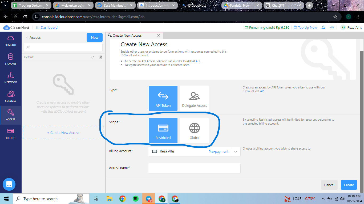The width and height of the screenshot is (364, 204).
Task: Open the Network section in sidebar
Action: [x=11, y=78]
